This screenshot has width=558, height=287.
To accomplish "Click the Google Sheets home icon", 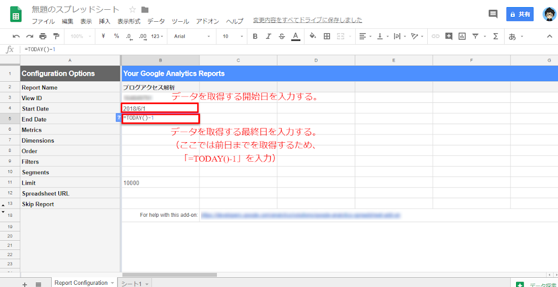I will point(16,15).
